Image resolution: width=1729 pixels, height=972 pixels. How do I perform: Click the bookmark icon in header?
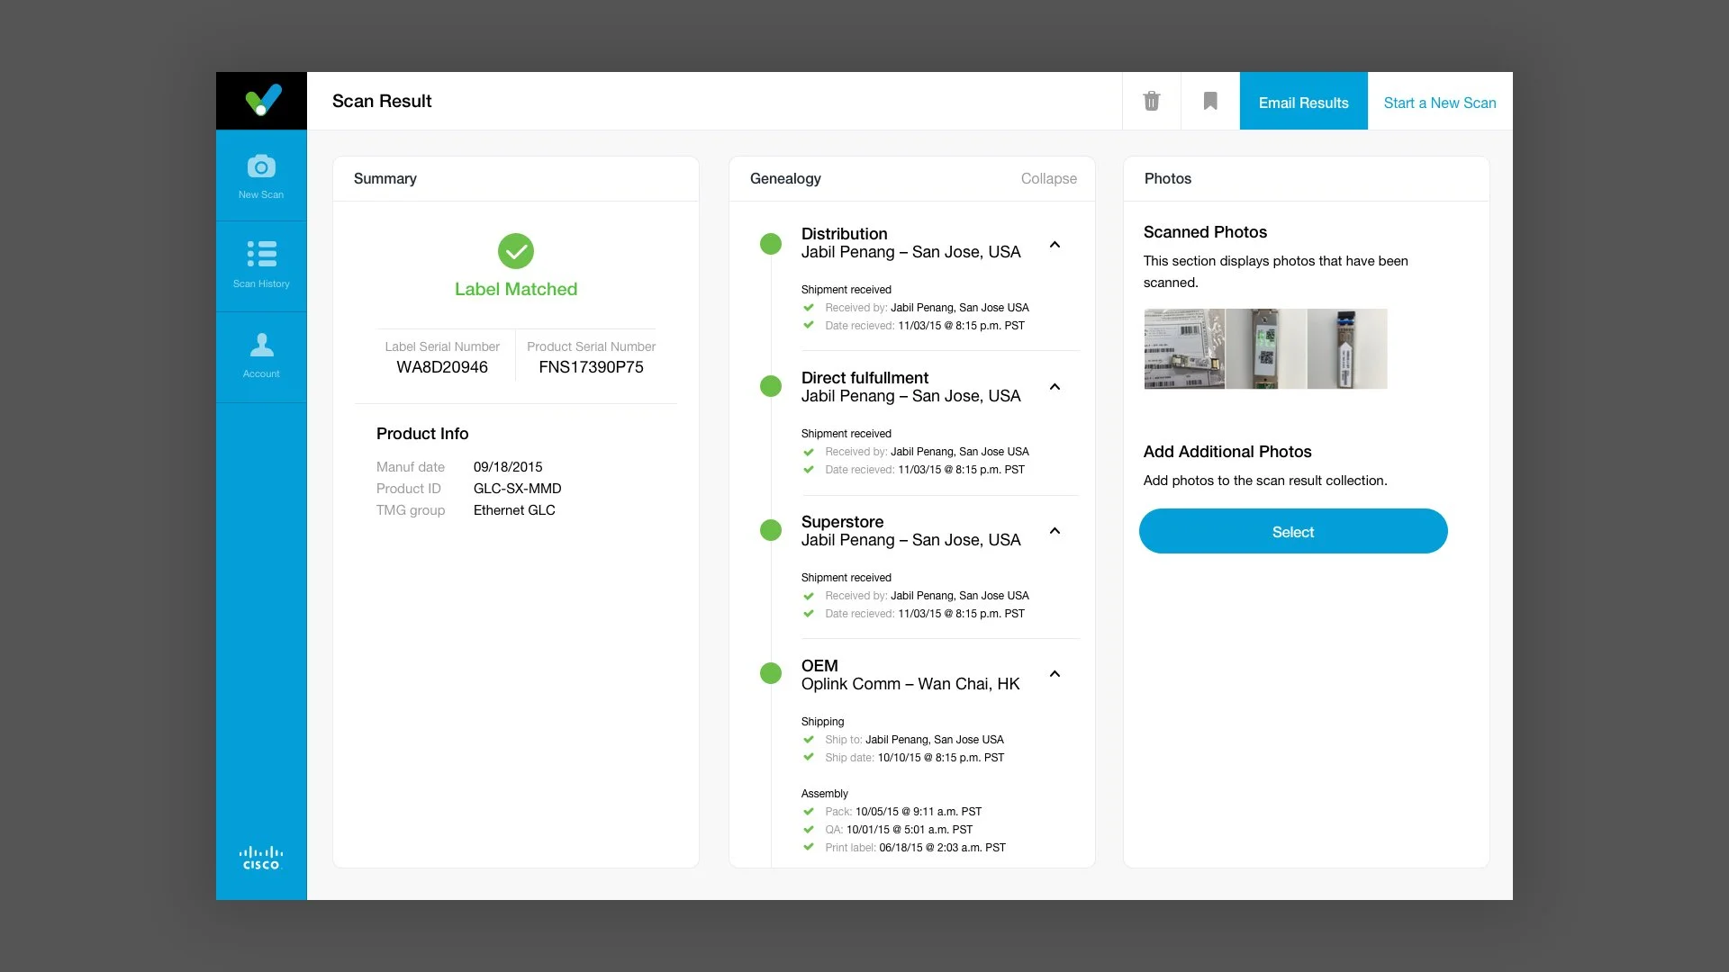(x=1210, y=101)
